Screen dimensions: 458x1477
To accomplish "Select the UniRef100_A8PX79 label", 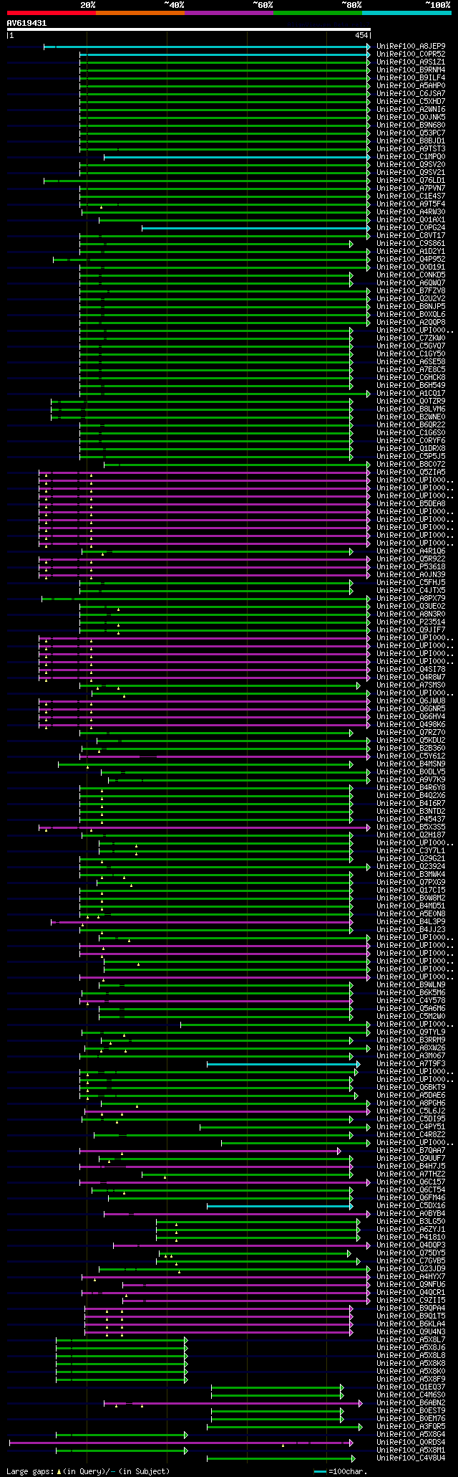I will click(x=411, y=599).
